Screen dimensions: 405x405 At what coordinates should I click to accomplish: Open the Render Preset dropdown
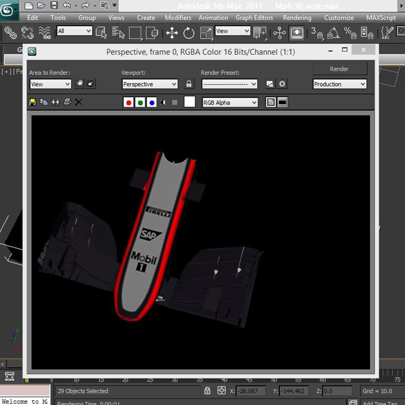229,84
